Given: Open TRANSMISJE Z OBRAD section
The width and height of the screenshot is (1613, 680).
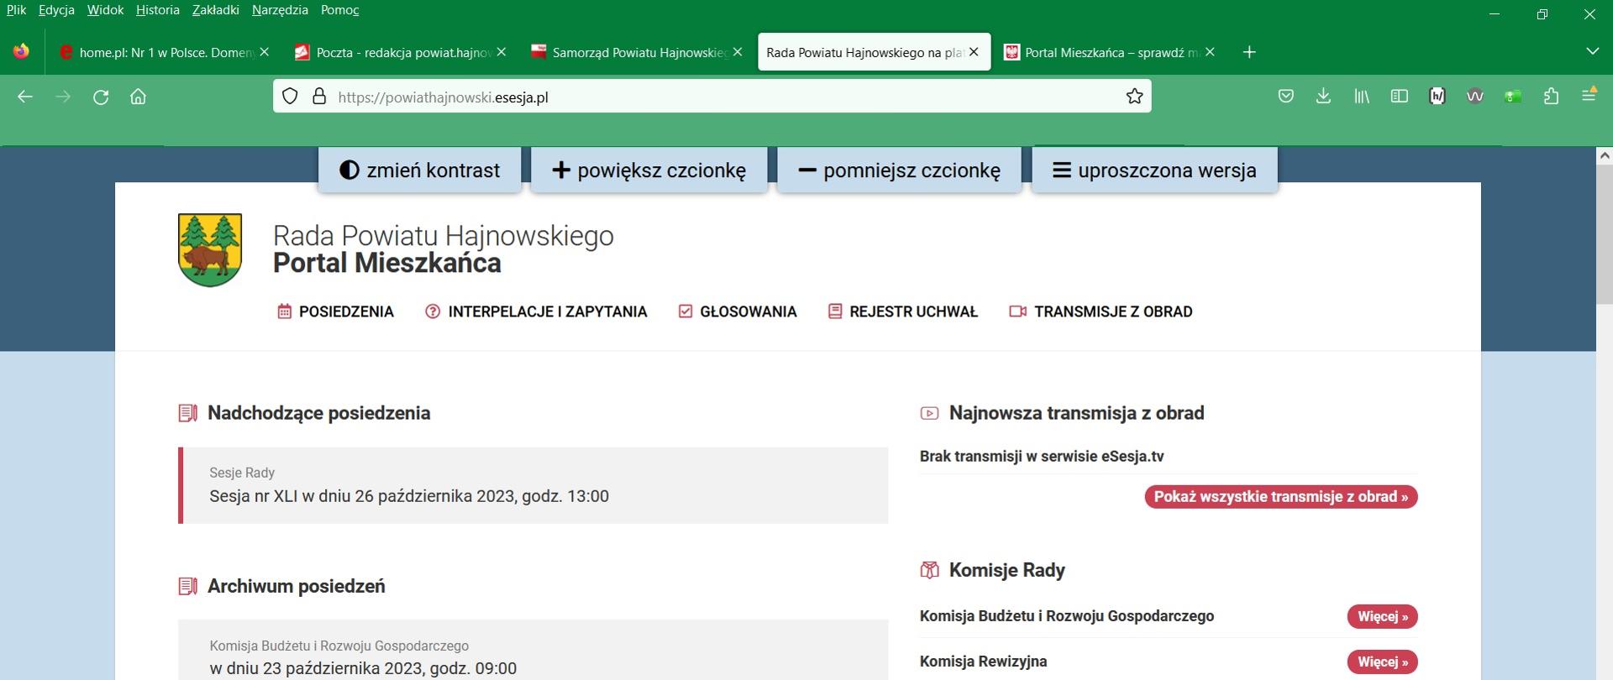Looking at the screenshot, I should click(x=1101, y=311).
